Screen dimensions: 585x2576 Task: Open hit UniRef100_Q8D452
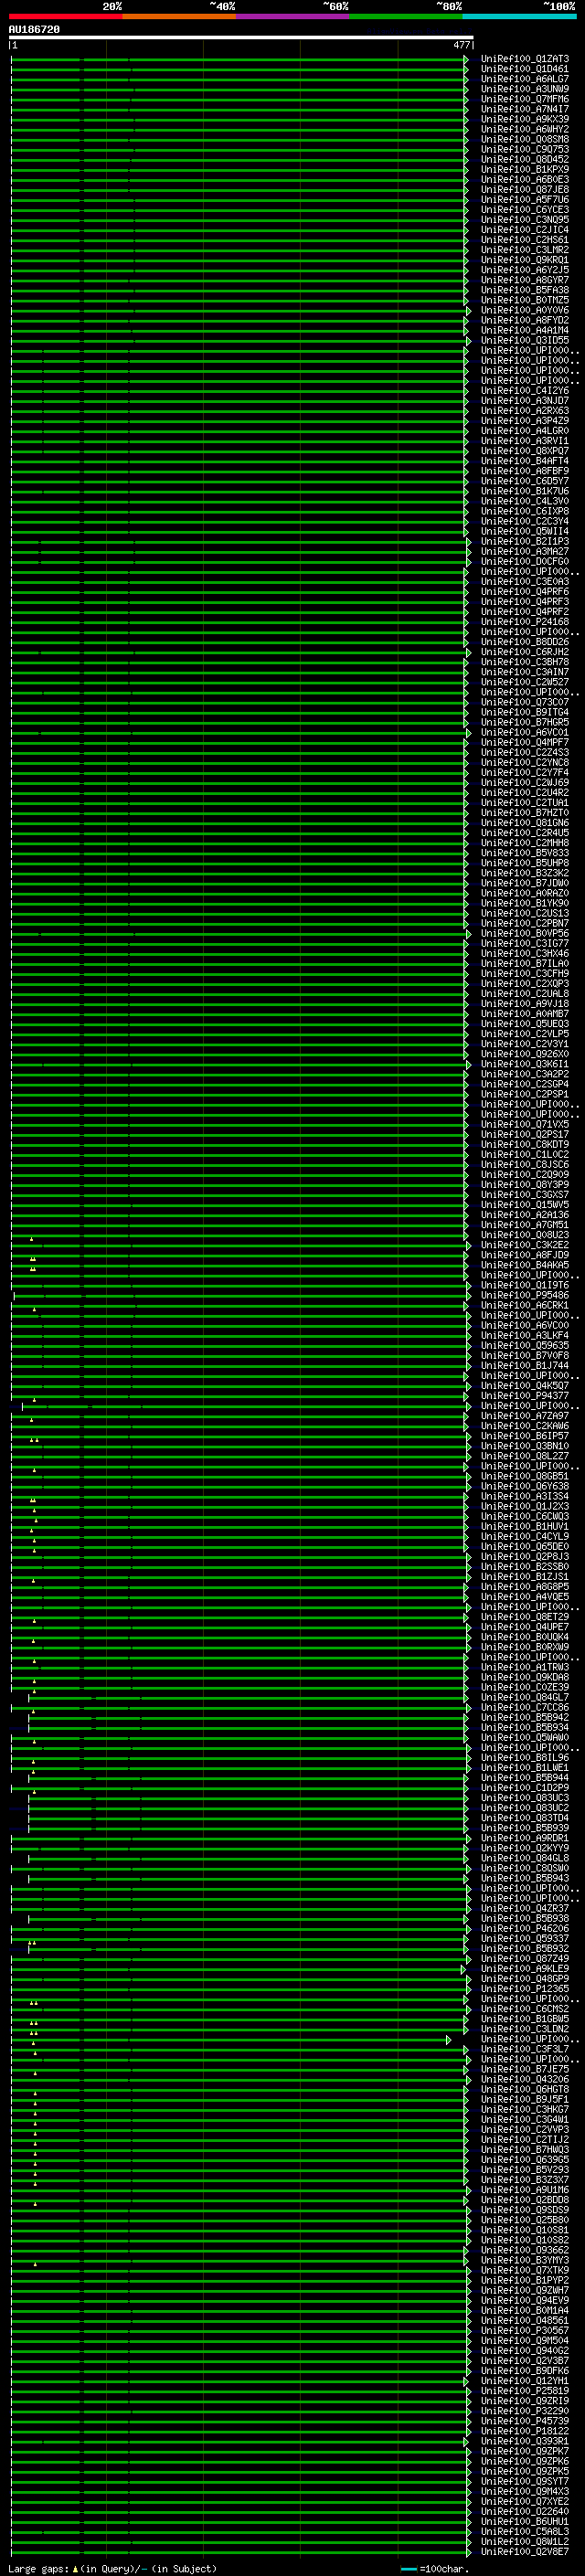(x=525, y=160)
